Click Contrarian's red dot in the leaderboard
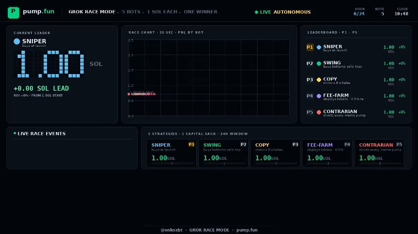The width and height of the screenshot is (418, 234). pos(319,112)
